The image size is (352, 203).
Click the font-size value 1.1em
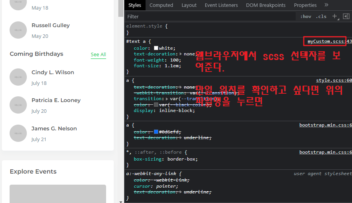pos(172,66)
